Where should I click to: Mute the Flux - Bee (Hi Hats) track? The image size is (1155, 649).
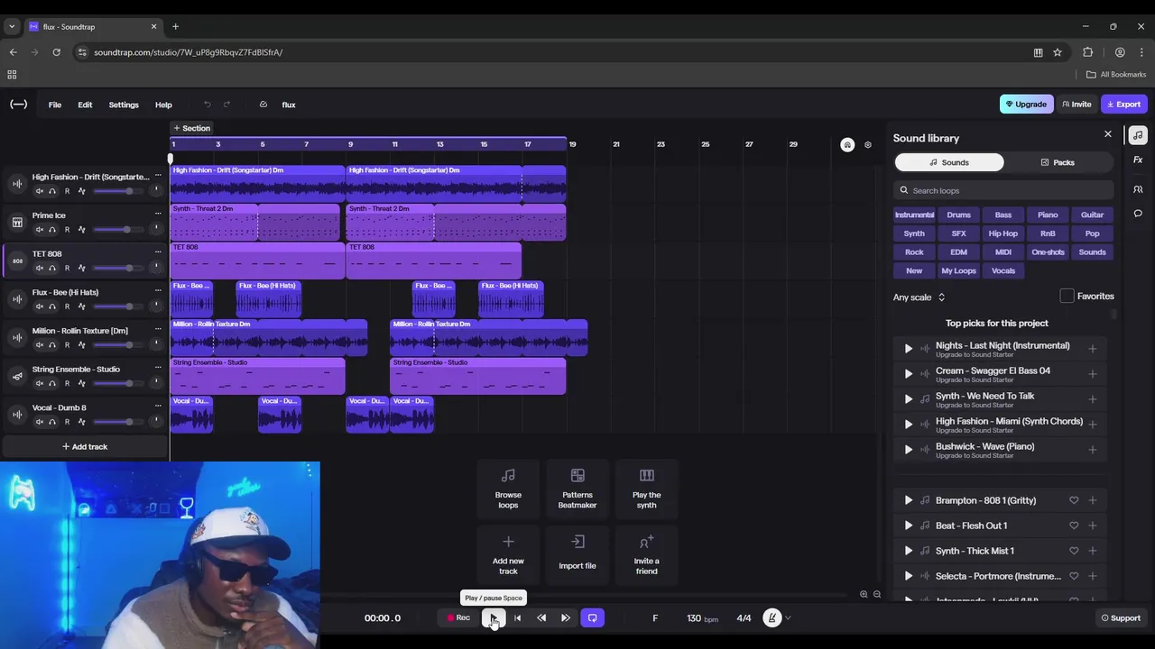(39, 306)
